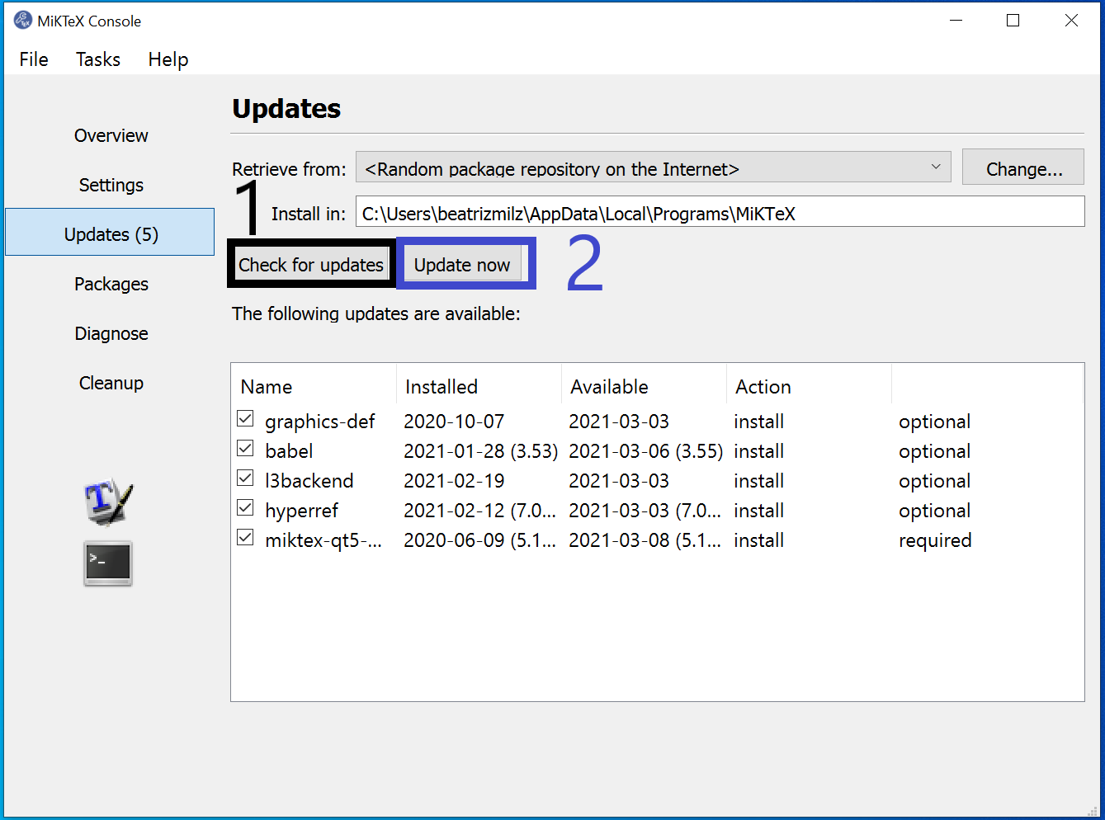Switch to the Overview page
This screenshot has width=1105, height=820.
tap(111, 135)
